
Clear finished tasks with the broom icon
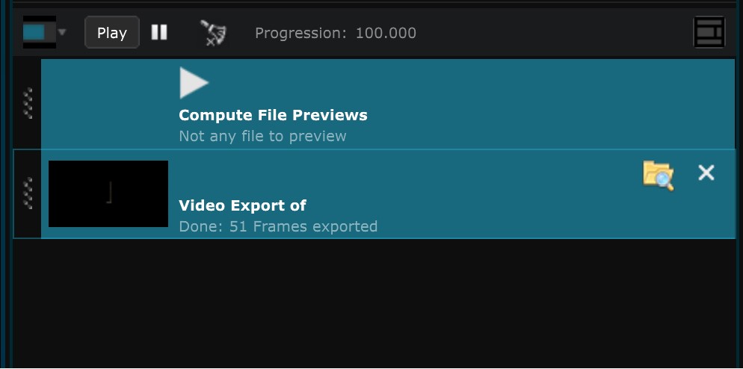213,33
